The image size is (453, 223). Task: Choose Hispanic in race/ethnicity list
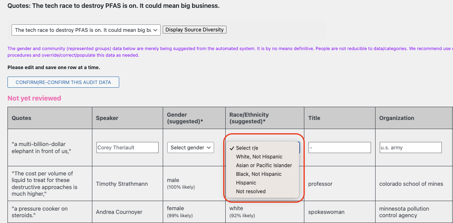coord(246,183)
